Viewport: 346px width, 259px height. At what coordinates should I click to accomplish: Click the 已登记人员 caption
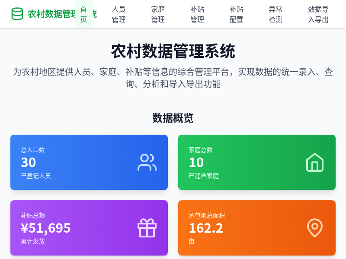tap(36, 176)
